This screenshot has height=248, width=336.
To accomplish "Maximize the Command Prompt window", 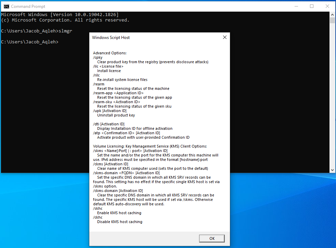I will [312, 6].
